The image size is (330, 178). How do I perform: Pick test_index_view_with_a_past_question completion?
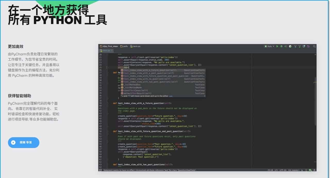tap(163, 73)
